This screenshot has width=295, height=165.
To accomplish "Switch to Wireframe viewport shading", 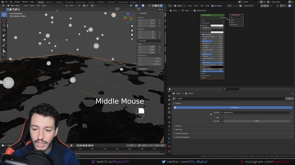I will (x=153, y=6).
